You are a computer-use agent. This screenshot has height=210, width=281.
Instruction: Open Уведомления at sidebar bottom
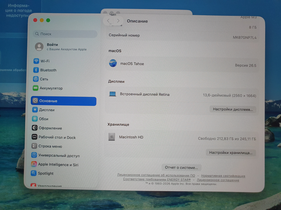[x=49, y=186]
